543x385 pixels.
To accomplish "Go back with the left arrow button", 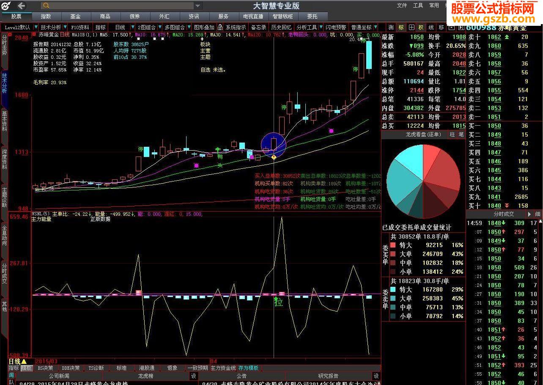I will pos(21,6).
